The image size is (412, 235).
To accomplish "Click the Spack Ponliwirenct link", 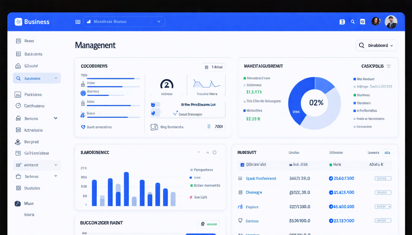I will click(261, 178).
